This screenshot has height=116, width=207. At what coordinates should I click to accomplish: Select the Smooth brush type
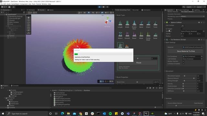(x=127, y=35)
